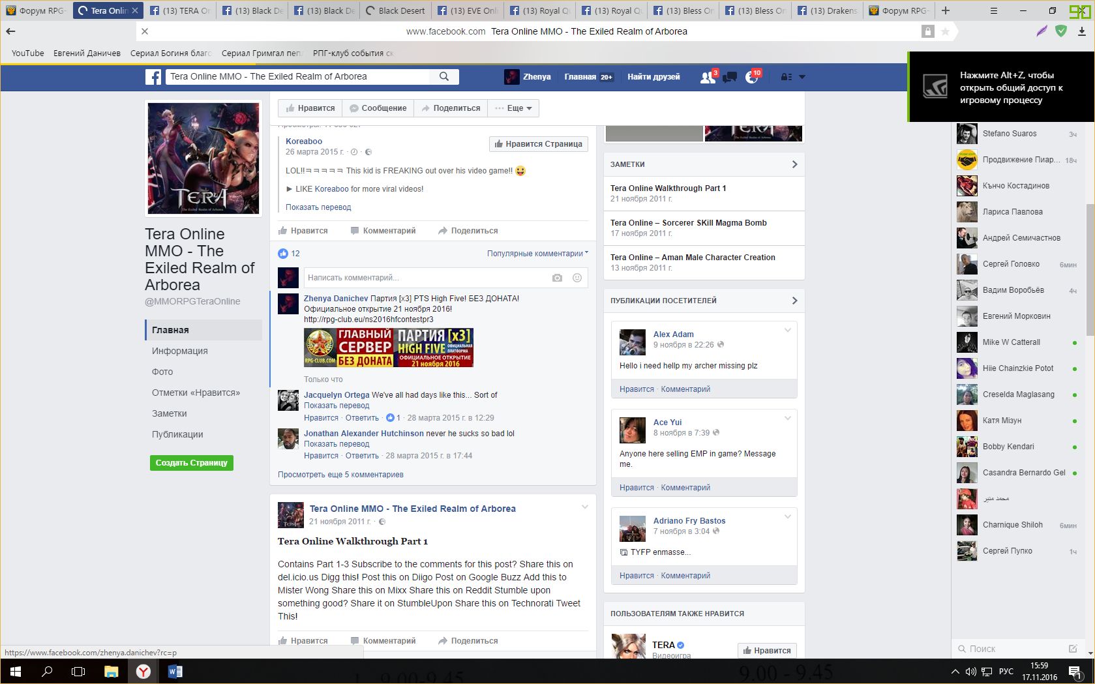This screenshot has height=684, width=1095.
Task: Open chat with Stefano Suaros
Action: pyautogui.click(x=1017, y=134)
